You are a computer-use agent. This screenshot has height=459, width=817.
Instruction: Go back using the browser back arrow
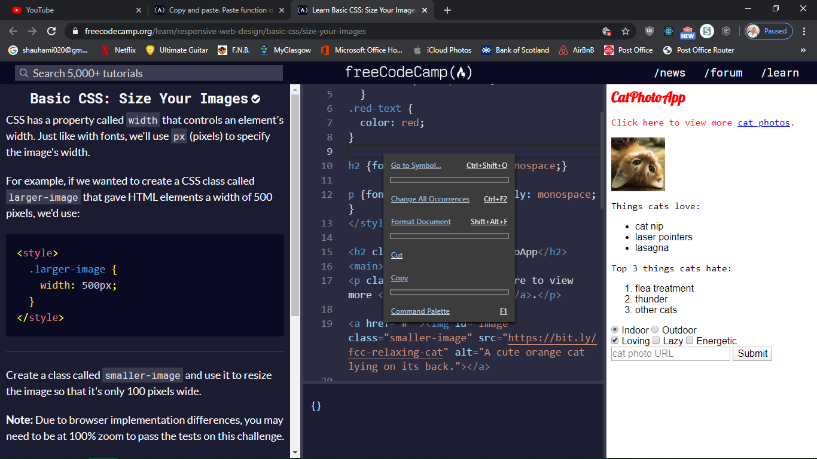[x=13, y=31]
